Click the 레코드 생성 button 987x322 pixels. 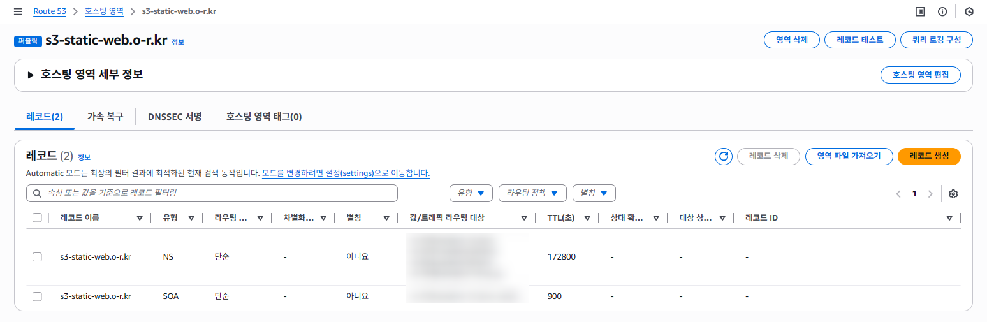coord(928,156)
